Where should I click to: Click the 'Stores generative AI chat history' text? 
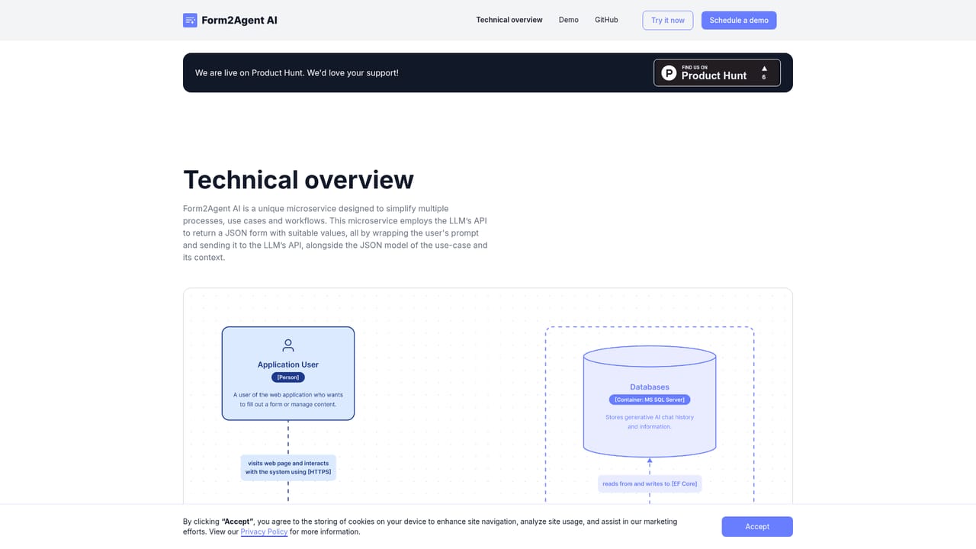[650, 422]
